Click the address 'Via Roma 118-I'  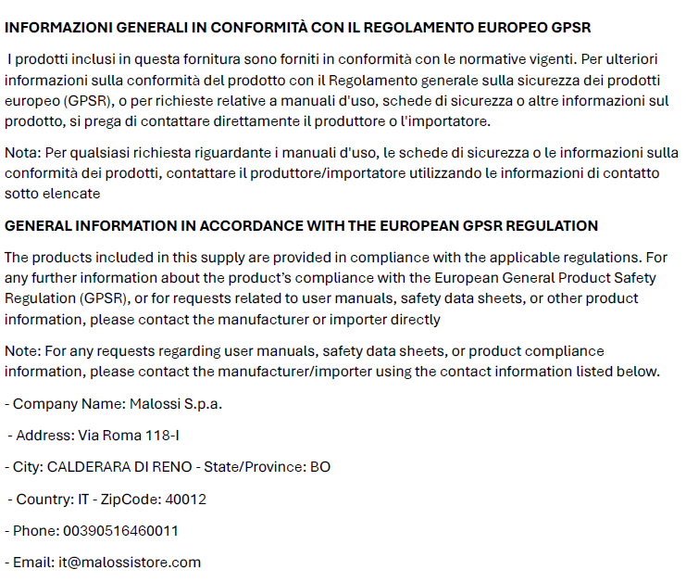(x=127, y=436)
